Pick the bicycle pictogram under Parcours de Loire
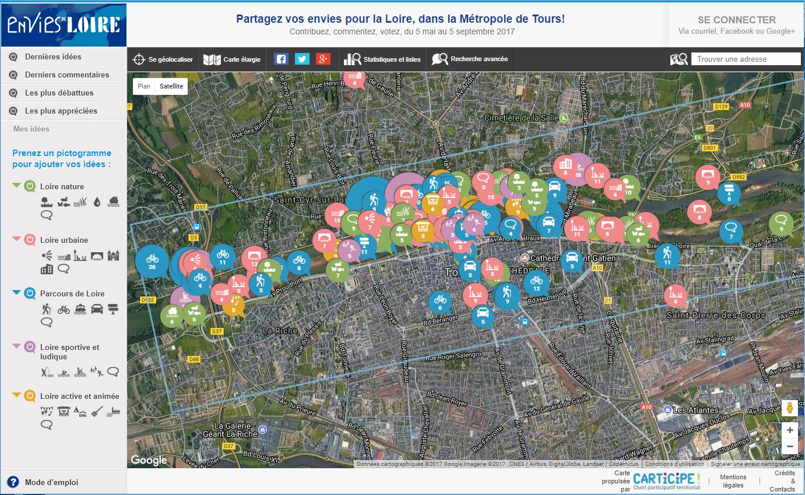The image size is (805, 495). [64, 309]
